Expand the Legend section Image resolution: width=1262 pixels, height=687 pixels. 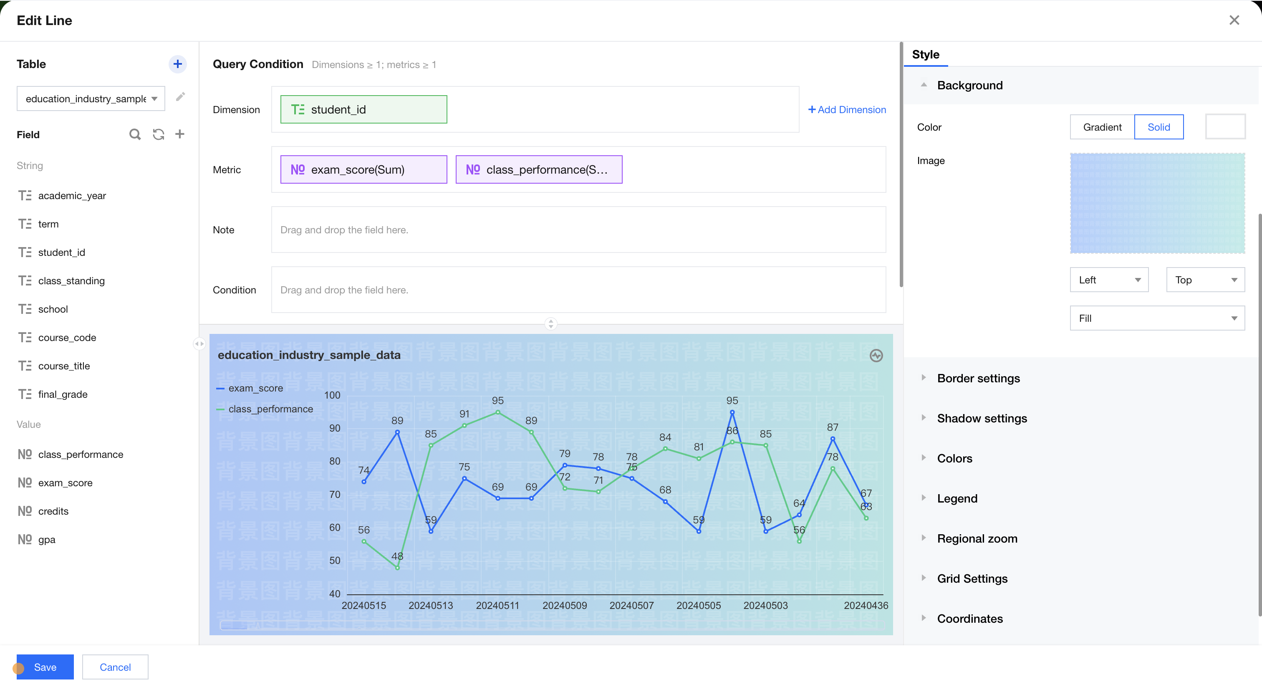(923, 498)
